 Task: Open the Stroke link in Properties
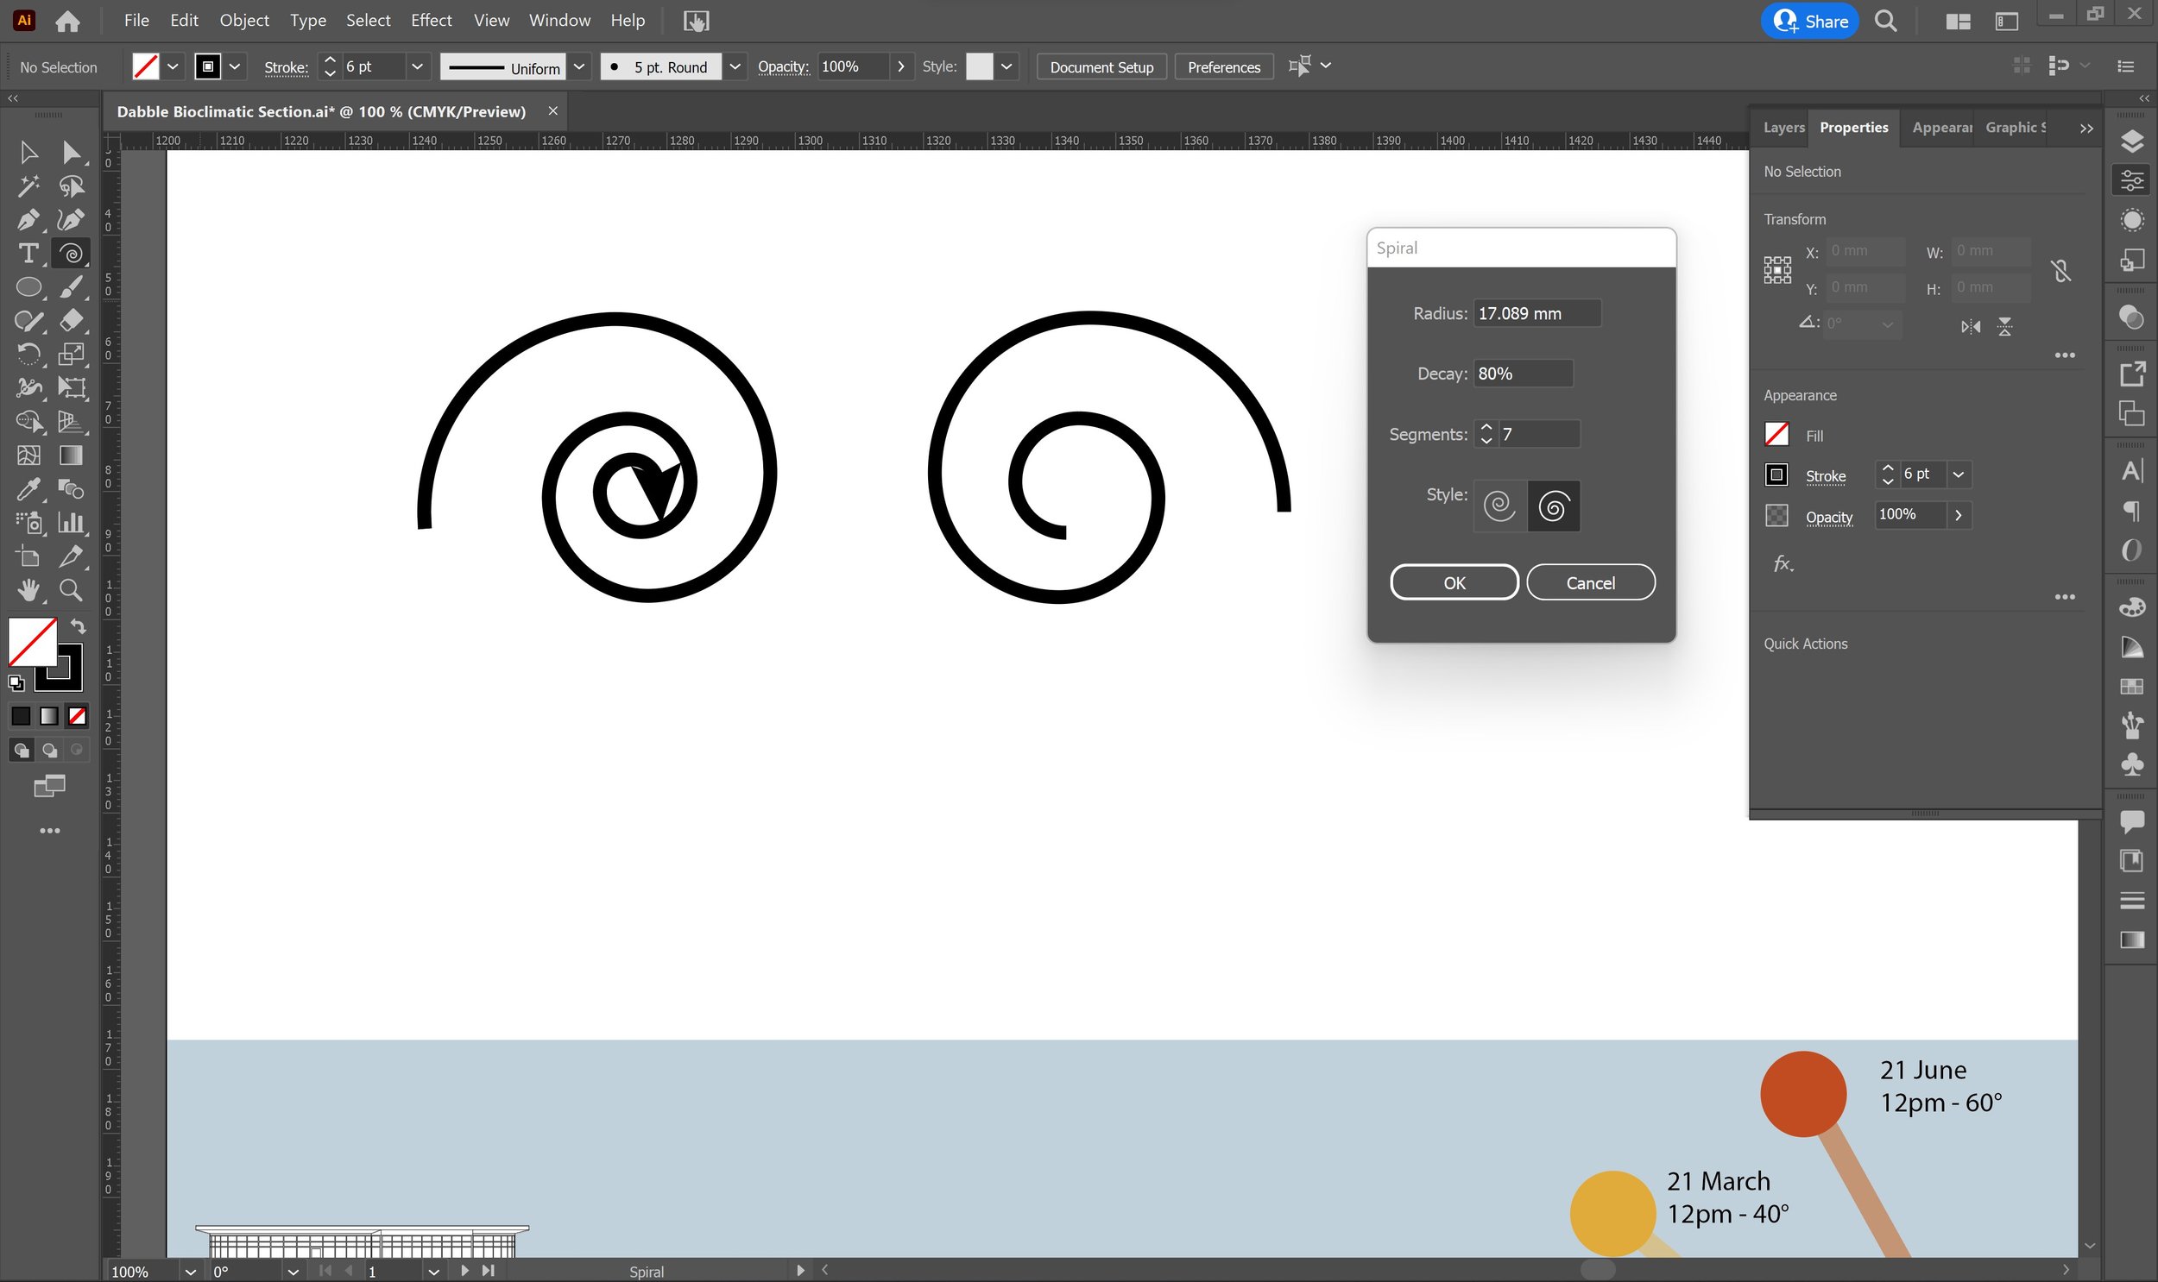click(1826, 476)
